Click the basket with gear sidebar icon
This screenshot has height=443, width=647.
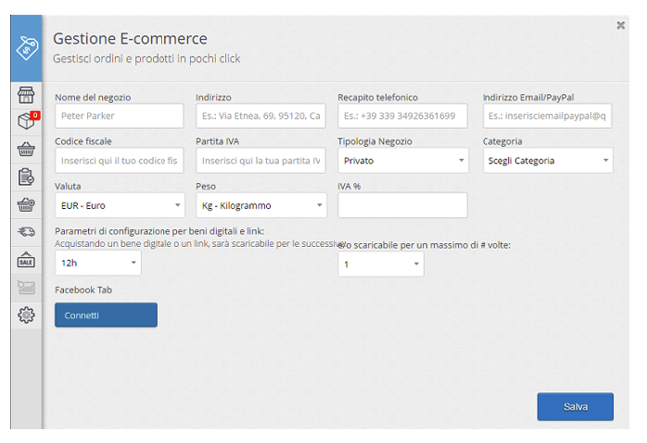coord(27,205)
